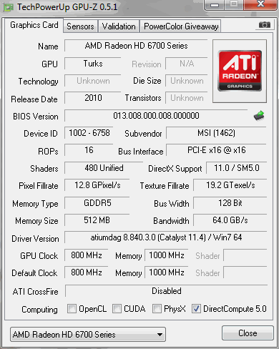Screen dimensions: 279x349
Task: Click the GPU-Z title bar app icon
Action: coord(8,7)
